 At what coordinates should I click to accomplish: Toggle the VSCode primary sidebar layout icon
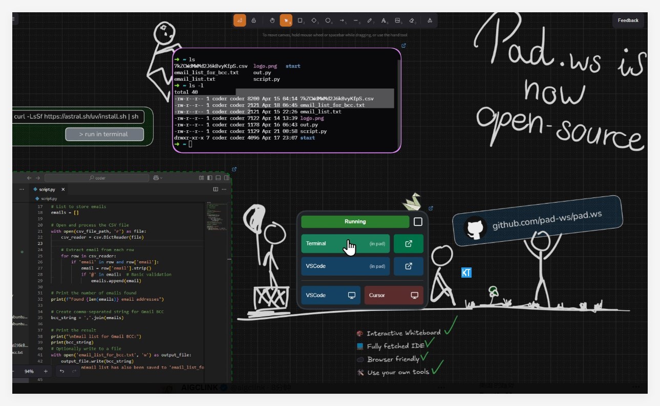(x=209, y=178)
